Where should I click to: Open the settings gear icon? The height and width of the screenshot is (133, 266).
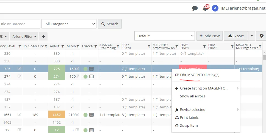coord(262,36)
